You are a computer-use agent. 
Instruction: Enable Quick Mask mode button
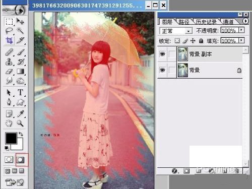point(21,160)
